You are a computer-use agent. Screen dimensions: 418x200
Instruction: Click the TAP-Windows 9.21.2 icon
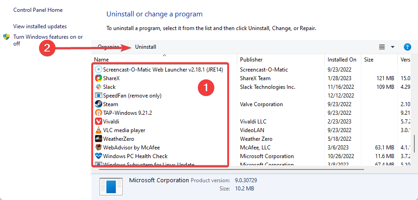click(x=99, y=113)
